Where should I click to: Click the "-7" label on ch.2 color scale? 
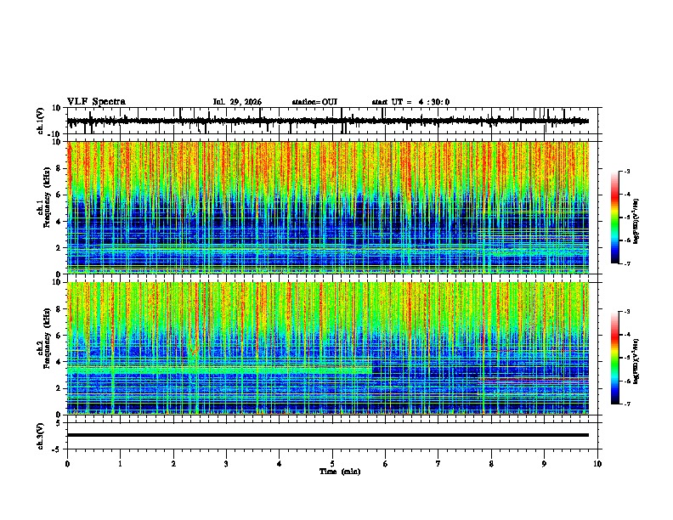[x=627, y=404]
